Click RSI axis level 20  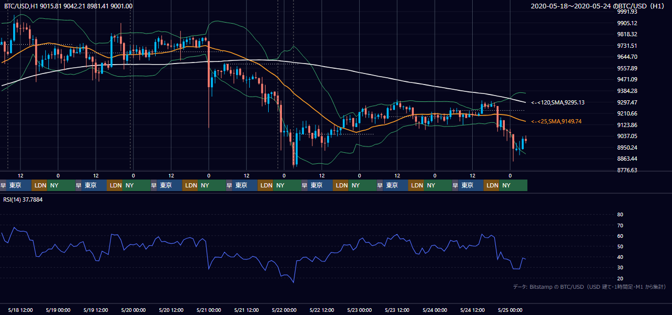pos(620,278)
